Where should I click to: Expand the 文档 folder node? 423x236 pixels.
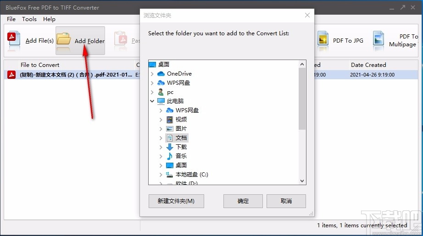click(161, 138)
